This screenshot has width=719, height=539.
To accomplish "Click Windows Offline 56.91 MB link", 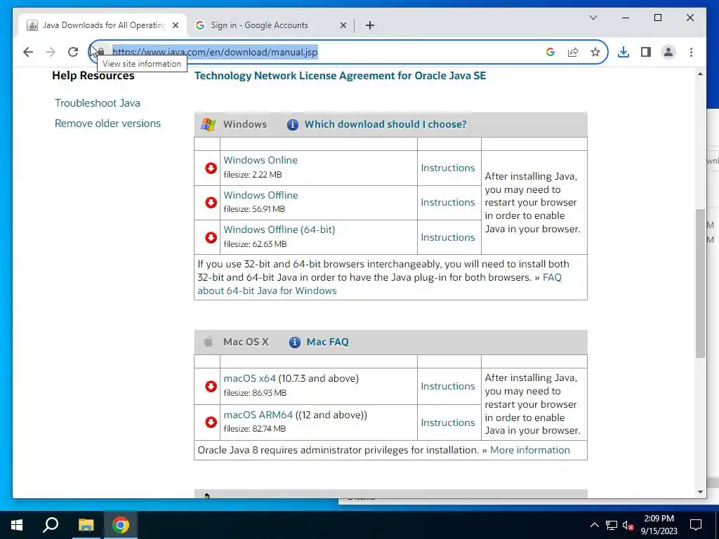I will 260,195.
